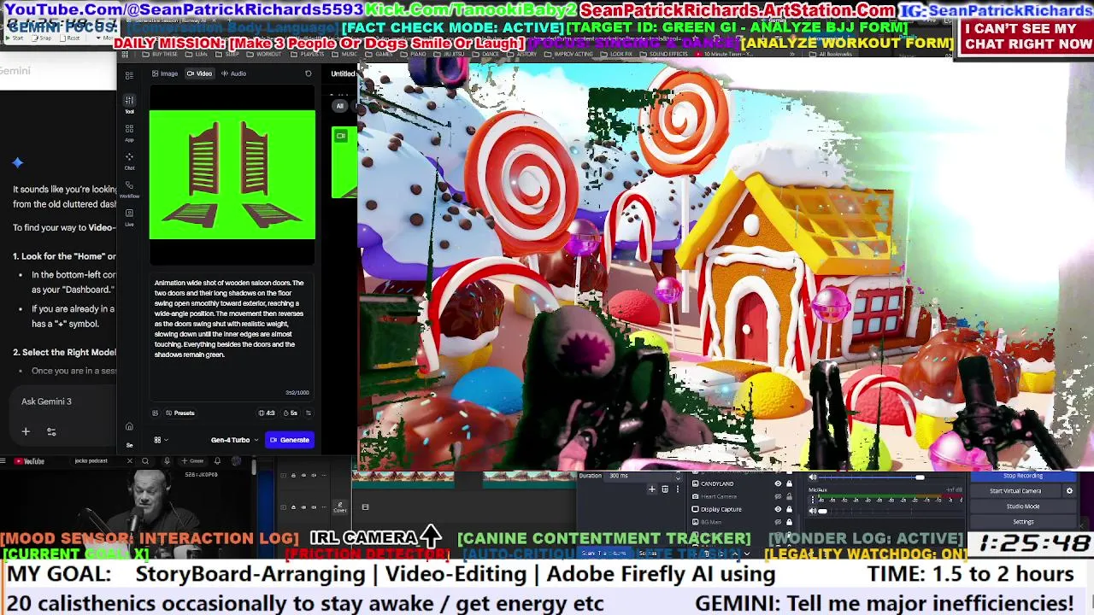Click the plus icon in Gemini chat

click(26, 432)
